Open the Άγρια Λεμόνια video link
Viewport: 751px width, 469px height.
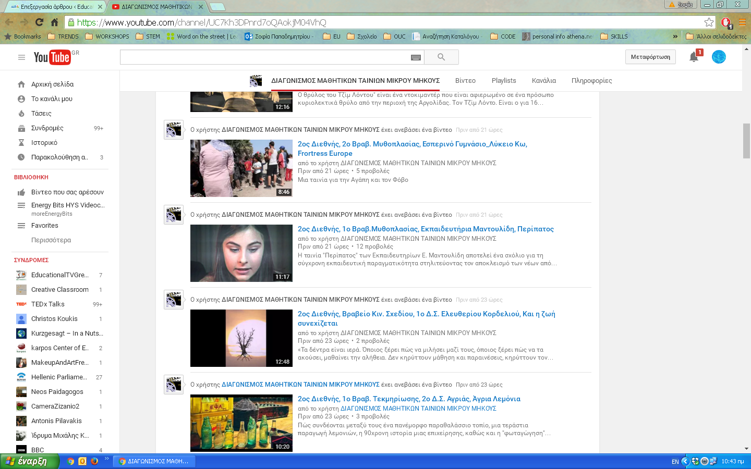tap(409, 399)
